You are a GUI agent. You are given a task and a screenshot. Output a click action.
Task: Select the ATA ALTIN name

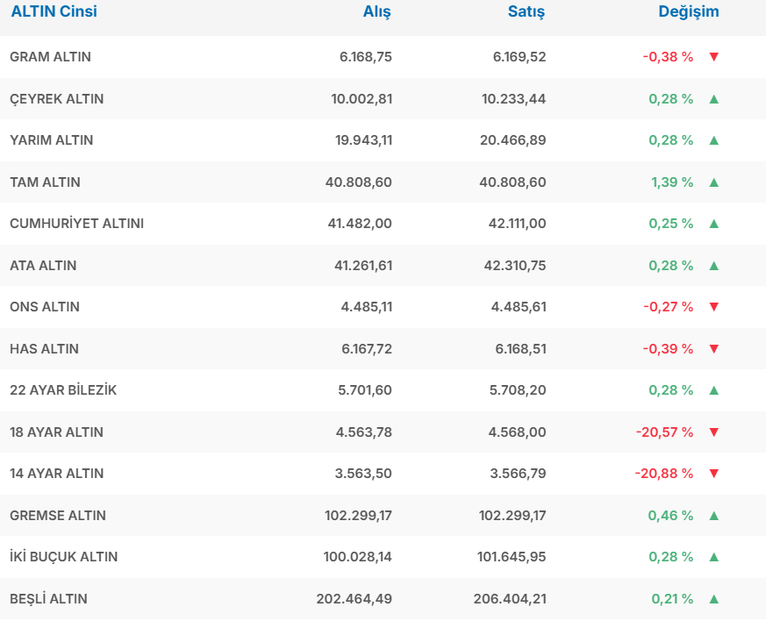click(x=43, y=266)
